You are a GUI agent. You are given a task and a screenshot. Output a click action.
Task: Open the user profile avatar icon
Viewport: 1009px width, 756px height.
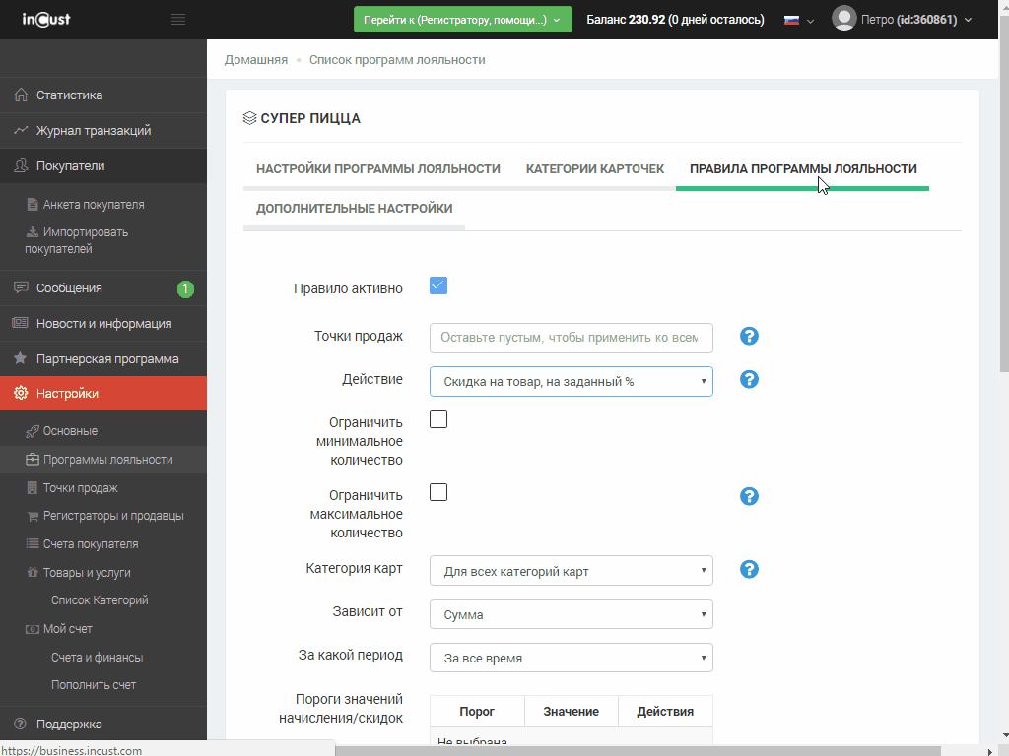click(843, 19)
